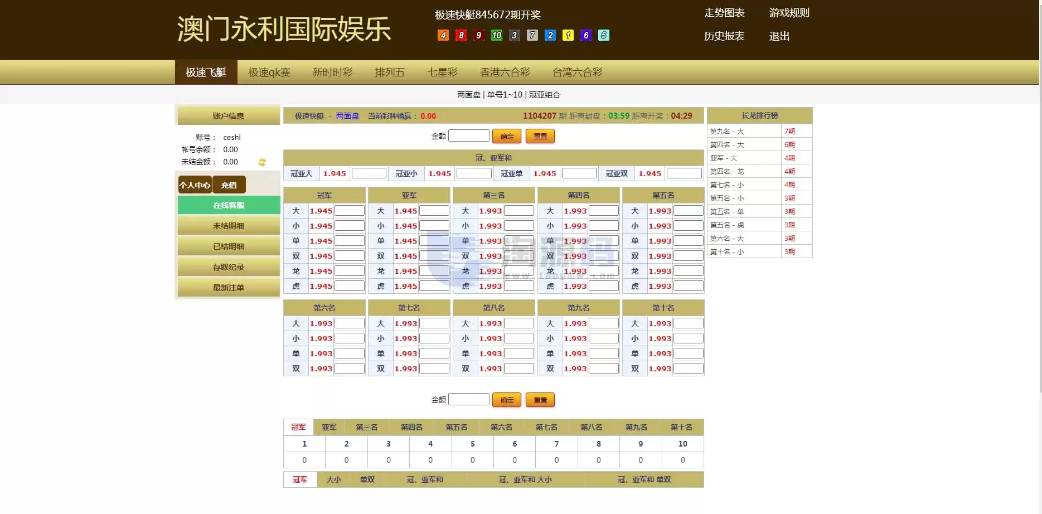Click the 第十名 双 bet input field
The height and width of the screenshot is (514, 1042).
click(689, 368)
